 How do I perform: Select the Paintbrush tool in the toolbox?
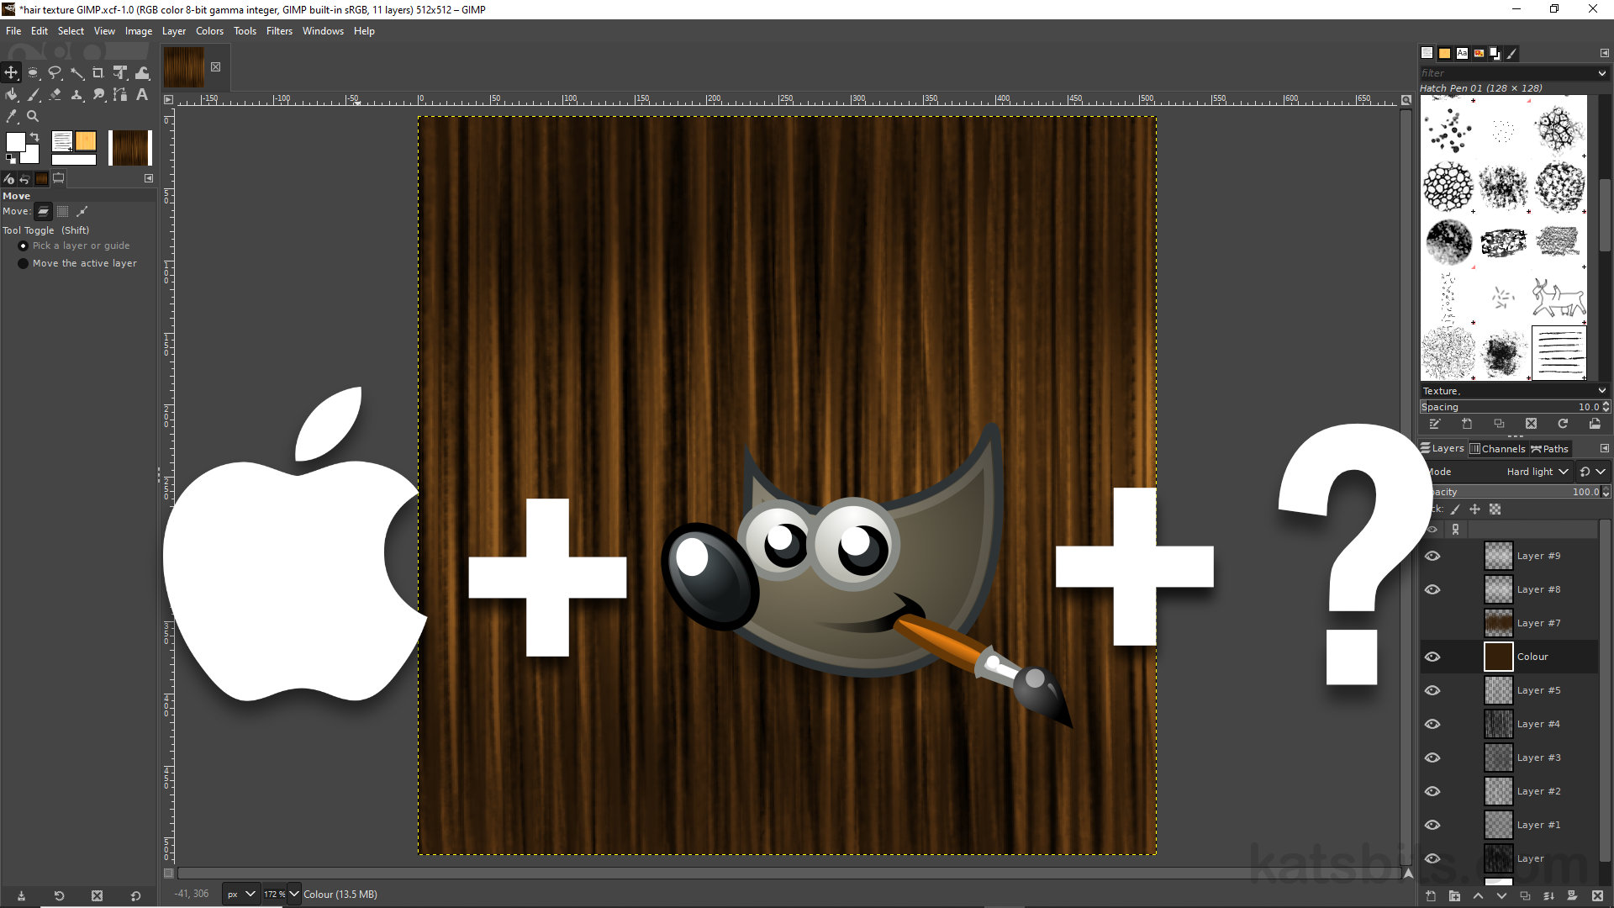33,94
